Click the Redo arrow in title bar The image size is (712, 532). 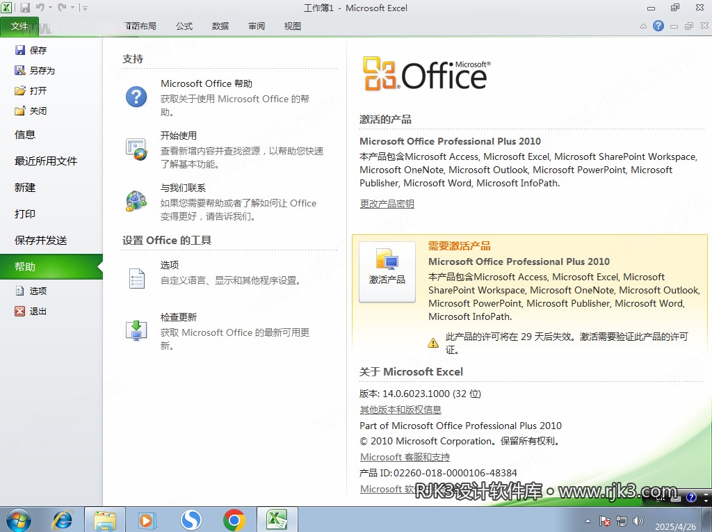62,8
